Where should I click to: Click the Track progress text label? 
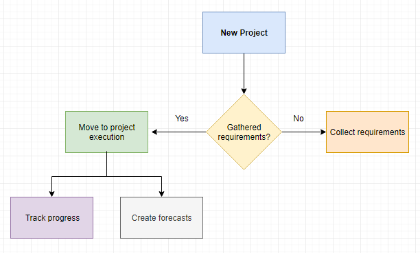pos(52,218)
